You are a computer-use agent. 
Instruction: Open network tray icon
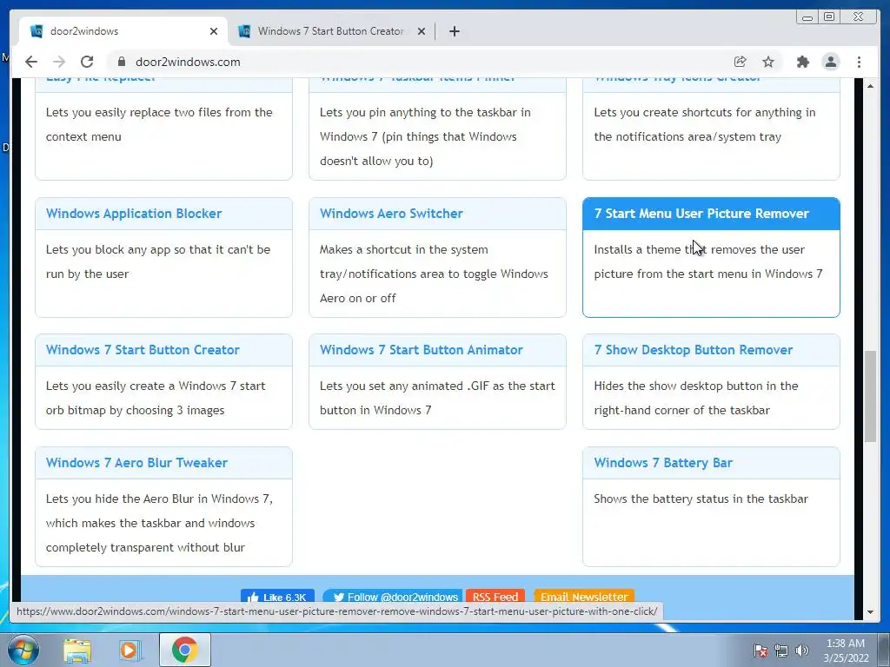tap(781, 650)
